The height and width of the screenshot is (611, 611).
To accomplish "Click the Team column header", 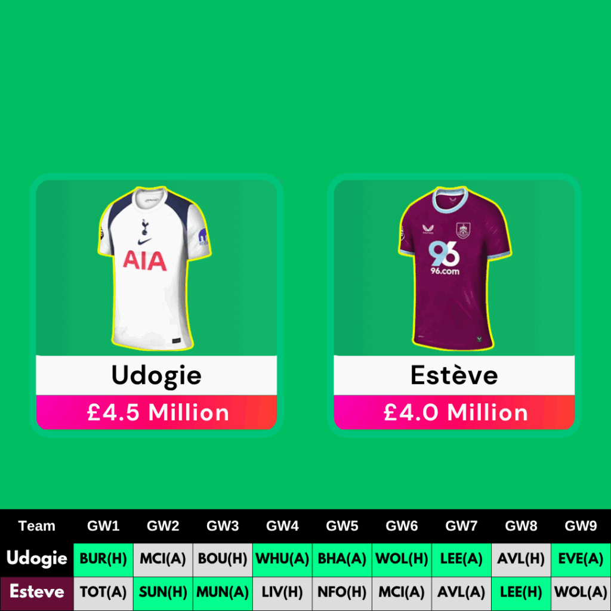I will click(36, 526).
